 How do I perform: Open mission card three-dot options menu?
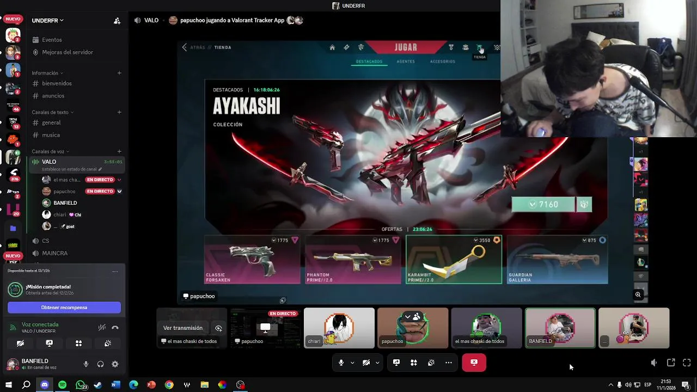coord(115,271)
